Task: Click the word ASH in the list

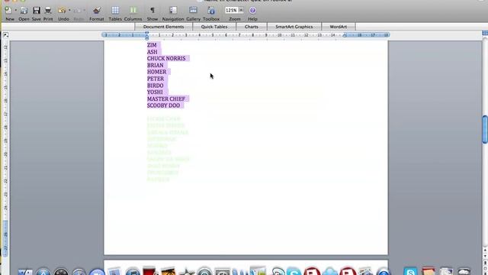Action: 152,52
